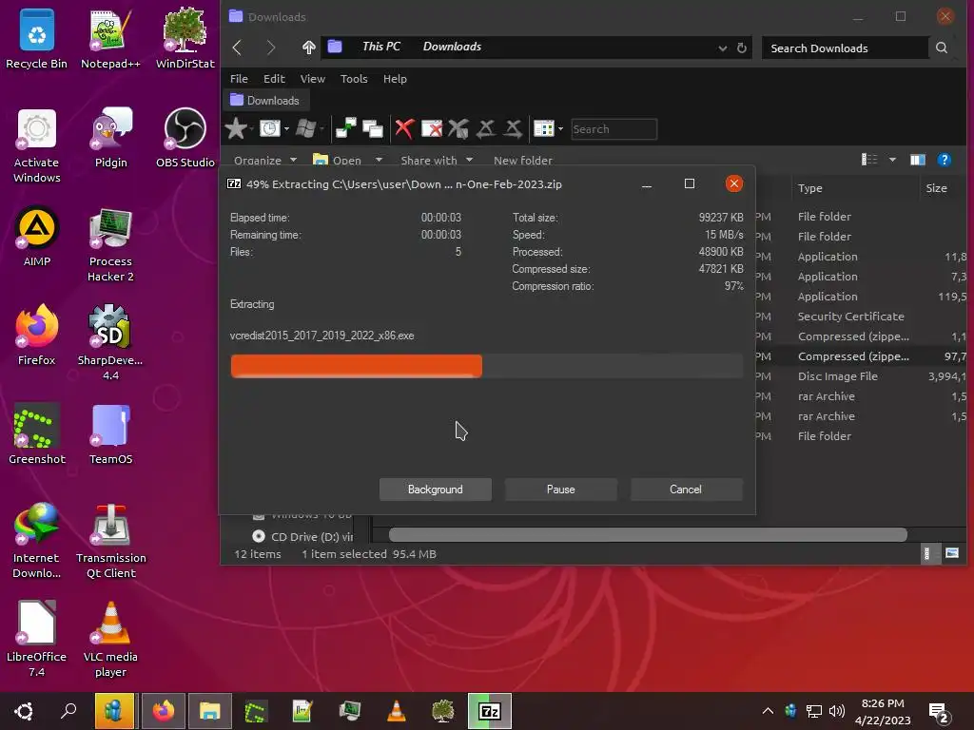Open File Explorer taskbar button

pos(210,711)
